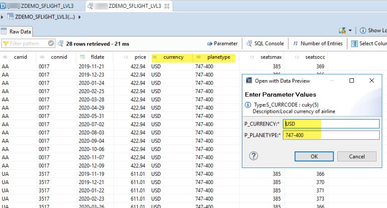
Task: Switch to the Raw Data tab
Action: (x=16, y=32)
